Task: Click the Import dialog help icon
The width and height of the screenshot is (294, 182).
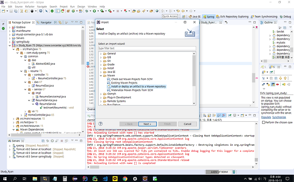Action: pos(100,124)
